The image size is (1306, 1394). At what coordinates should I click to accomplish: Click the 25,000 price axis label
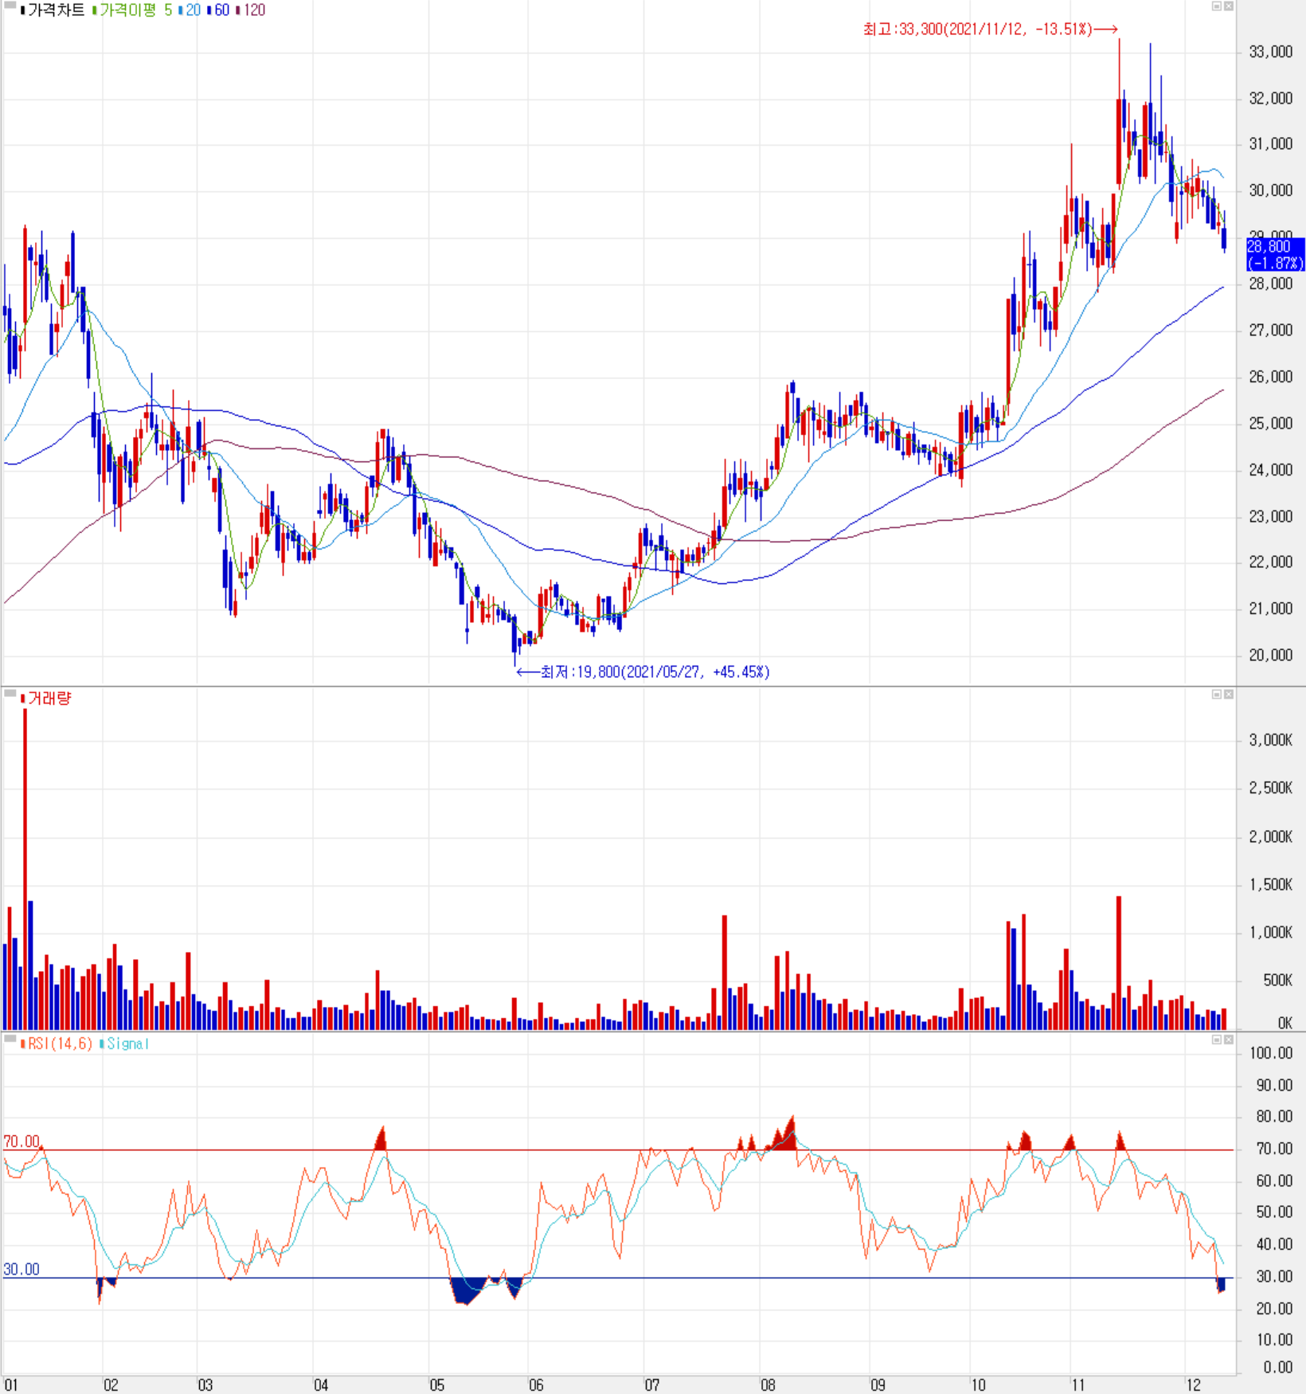pos(1270,424)
